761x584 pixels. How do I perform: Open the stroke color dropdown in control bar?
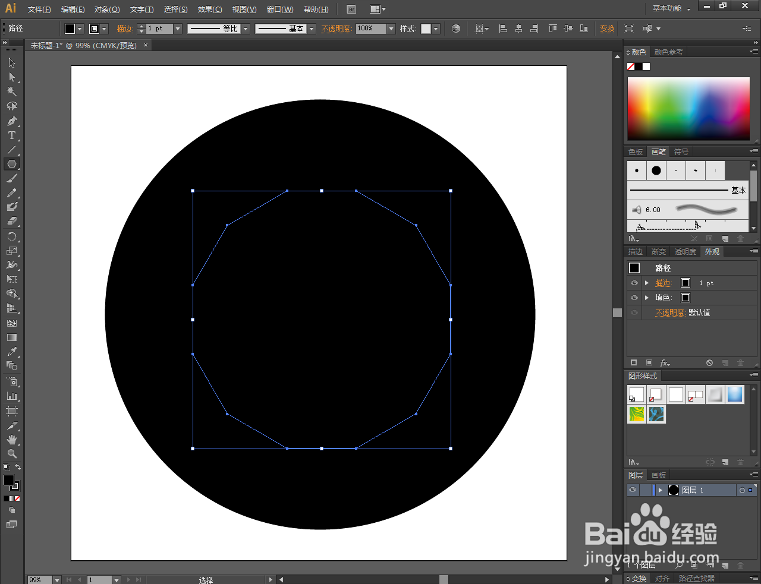[104, 29]
